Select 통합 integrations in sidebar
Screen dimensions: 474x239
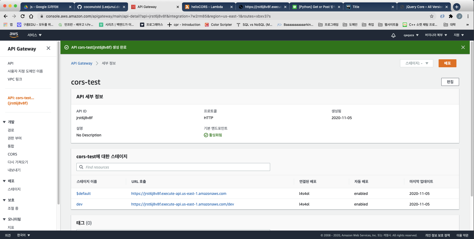click(11, 146)
